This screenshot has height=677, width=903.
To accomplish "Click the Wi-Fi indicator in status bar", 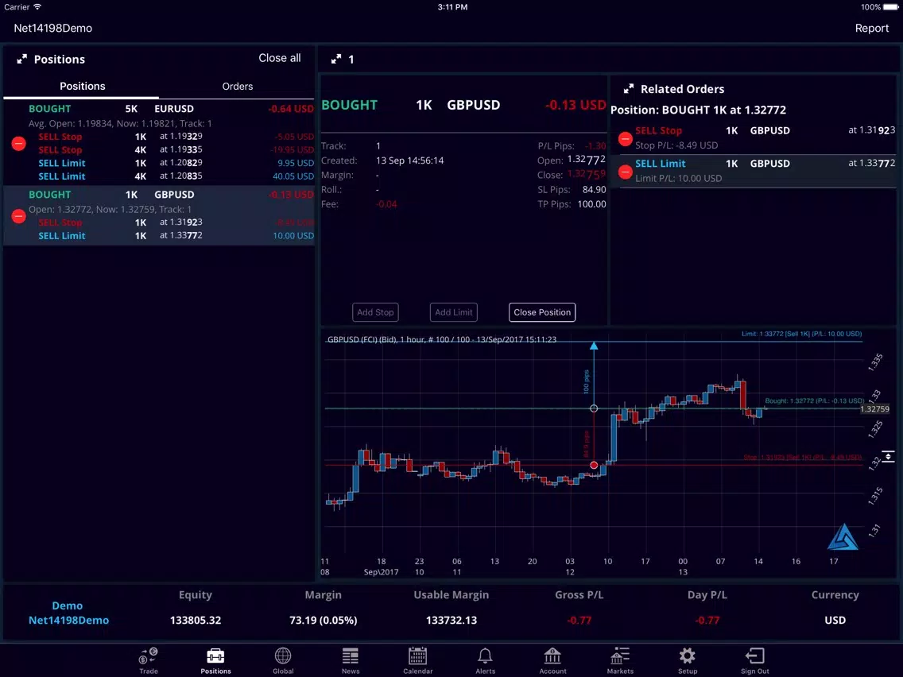I will click(37, 7).
